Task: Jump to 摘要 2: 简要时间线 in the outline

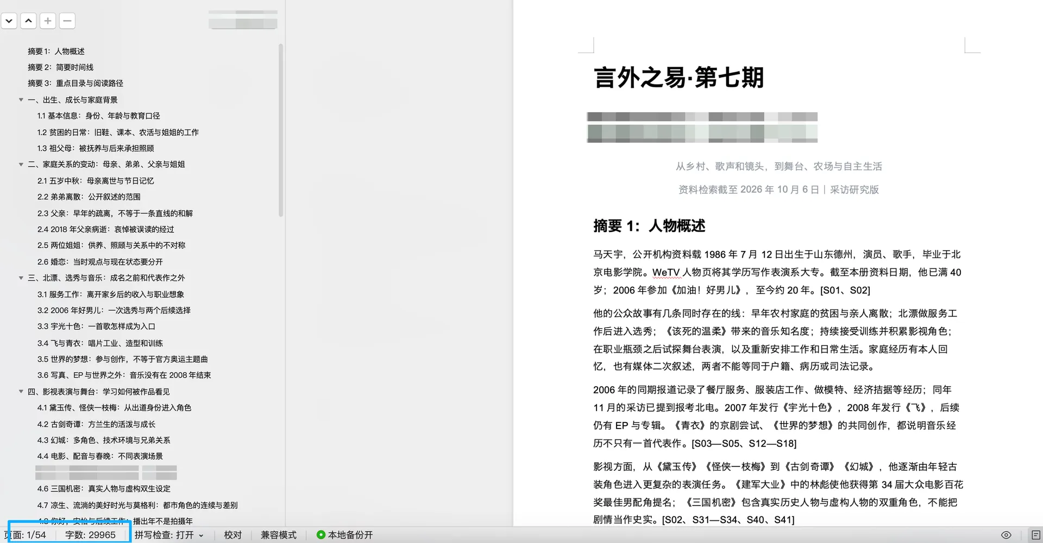Action: (x=60, y=67)
